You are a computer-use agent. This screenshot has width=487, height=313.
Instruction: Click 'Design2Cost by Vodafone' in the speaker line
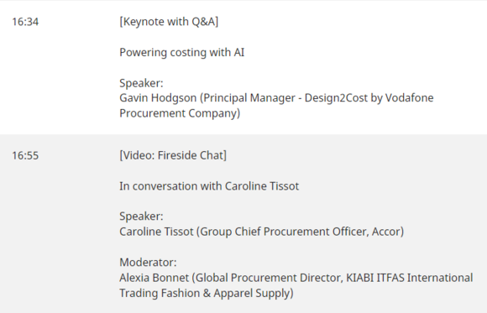369,98
